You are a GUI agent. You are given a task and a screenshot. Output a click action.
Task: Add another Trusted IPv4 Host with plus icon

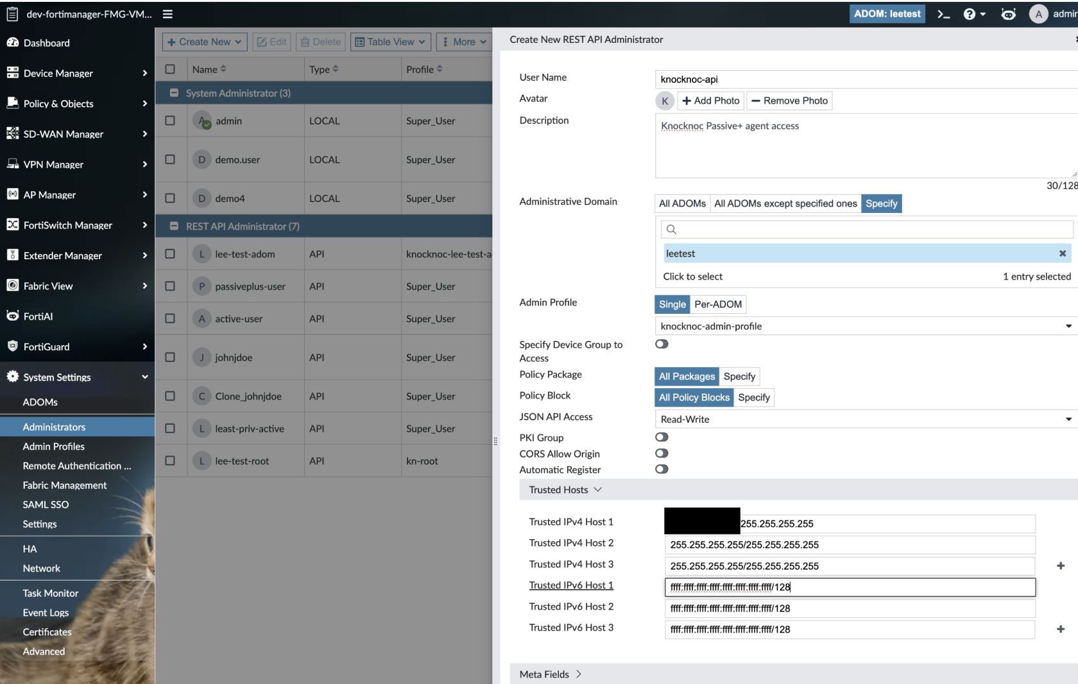pyautogui.click(x=1061, y=565)
